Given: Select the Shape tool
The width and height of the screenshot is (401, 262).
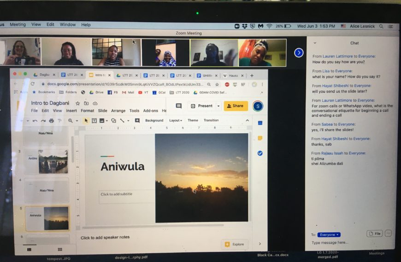Looking at the screenshot, I should 113,121.
